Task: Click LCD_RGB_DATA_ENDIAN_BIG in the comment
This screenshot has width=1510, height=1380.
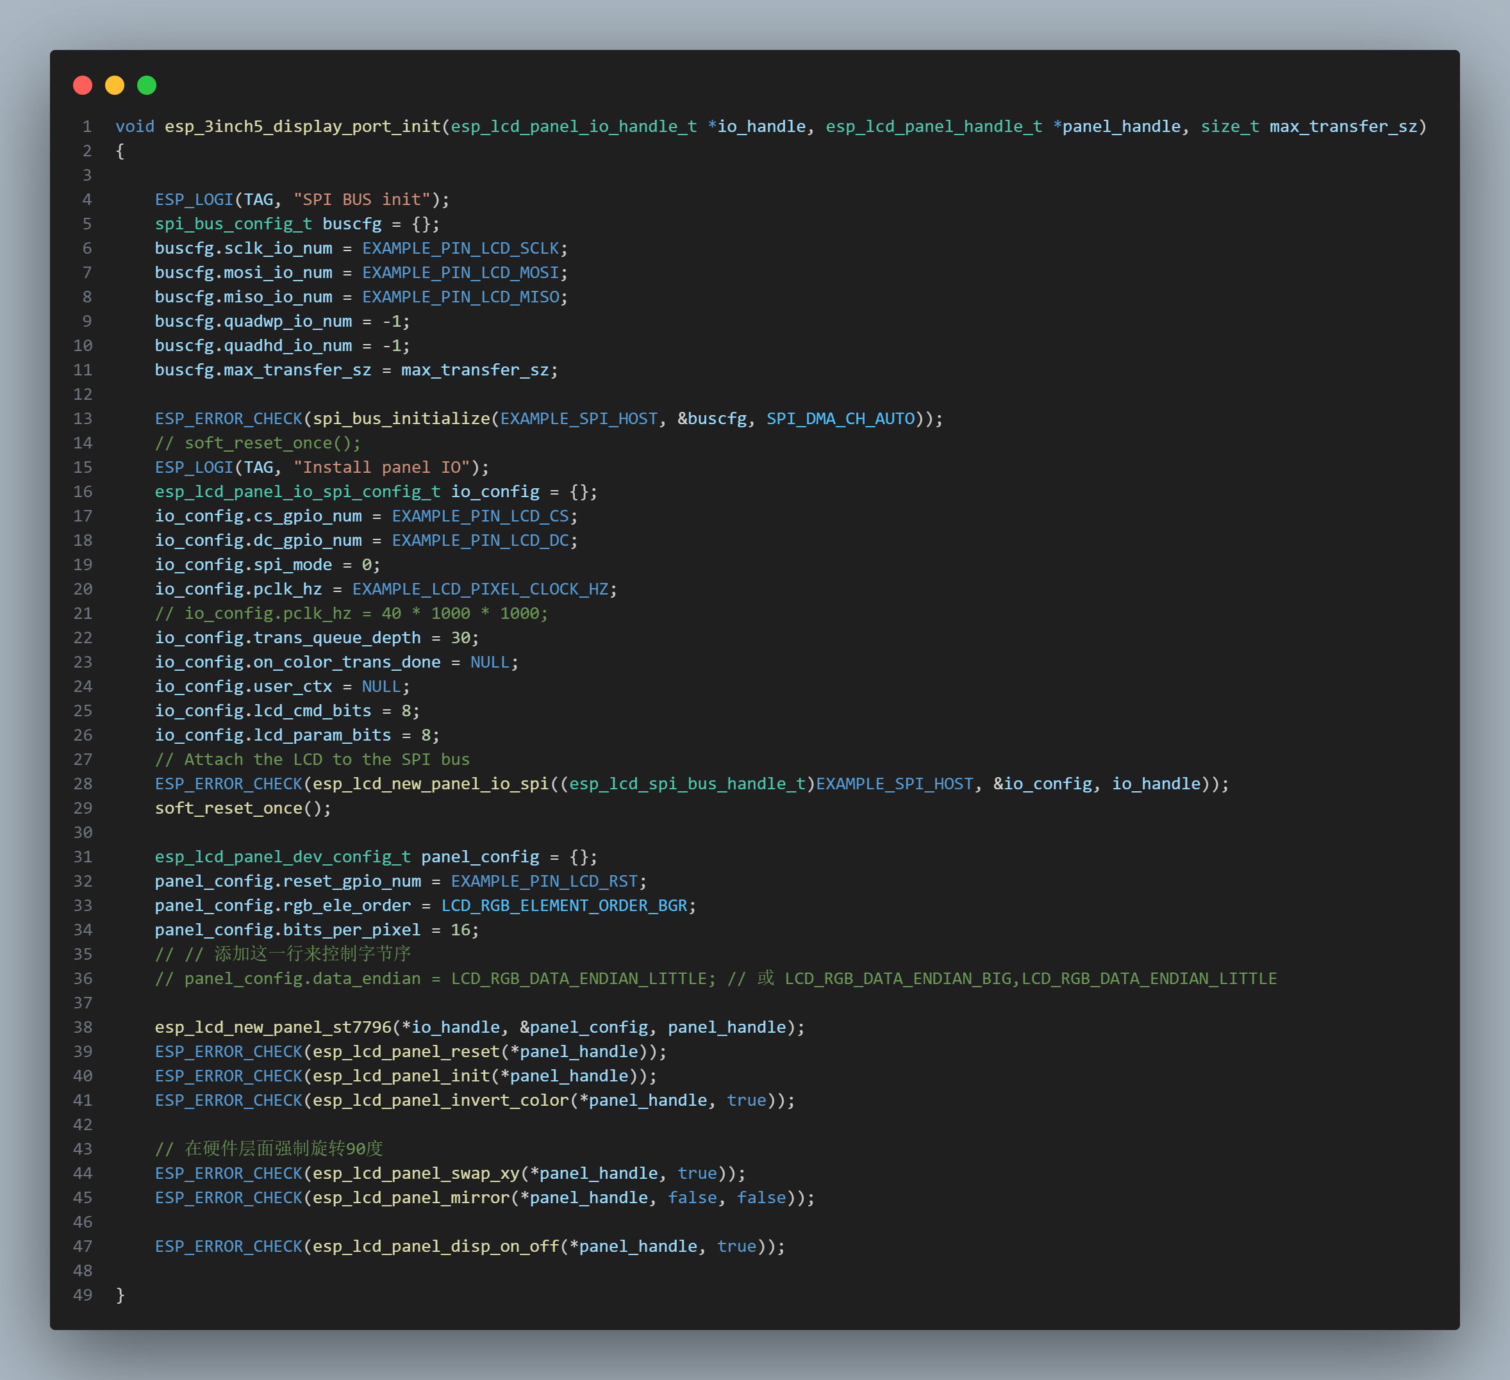Action: click(898, 978)
